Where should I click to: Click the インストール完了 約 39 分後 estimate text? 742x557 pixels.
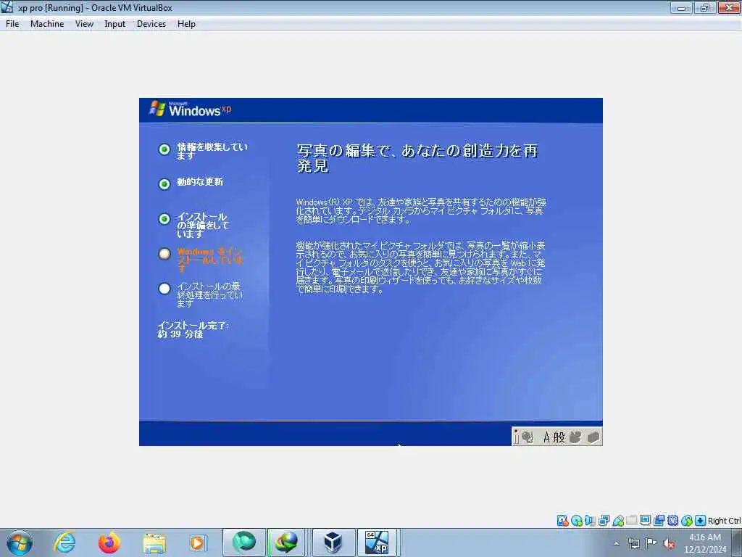pos(193,330)
